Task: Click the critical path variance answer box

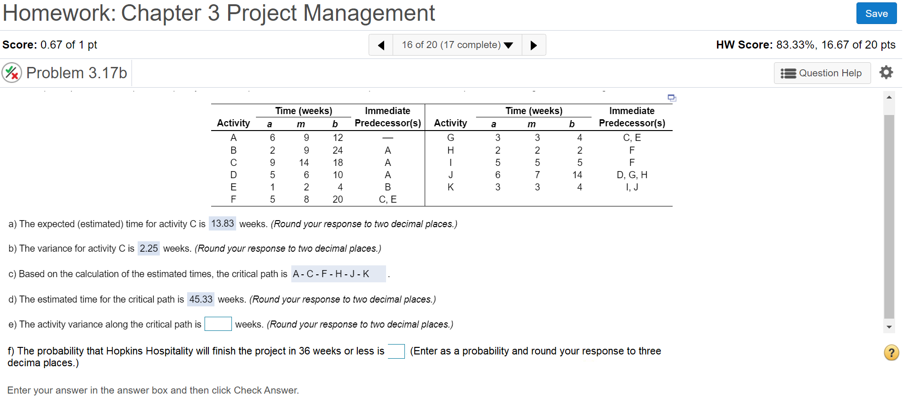Action: tap(218, 324)
